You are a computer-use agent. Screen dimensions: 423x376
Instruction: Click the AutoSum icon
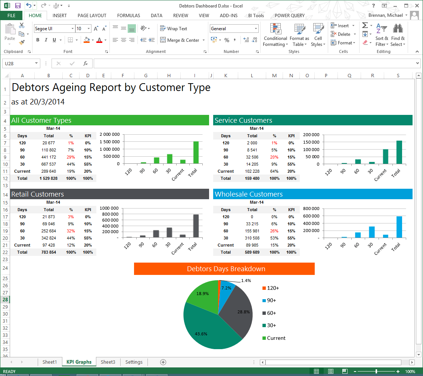click(x=365, y=25)
